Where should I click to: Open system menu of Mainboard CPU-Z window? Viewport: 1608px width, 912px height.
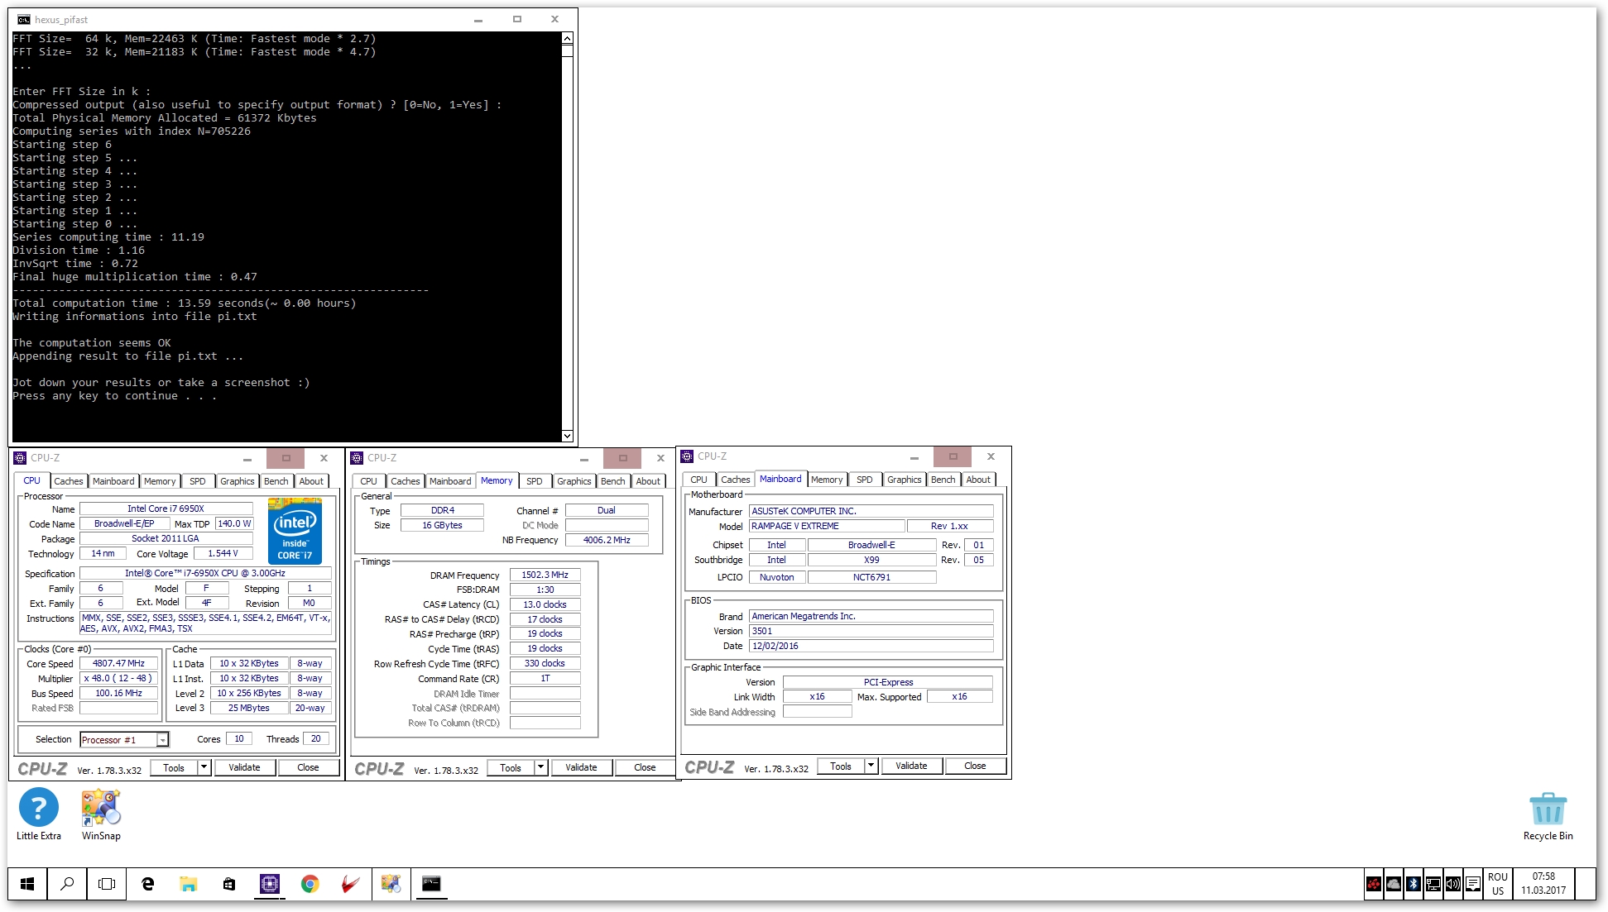(687, 456)
